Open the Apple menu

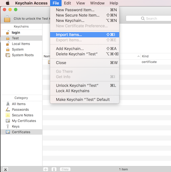coord(7,3)
